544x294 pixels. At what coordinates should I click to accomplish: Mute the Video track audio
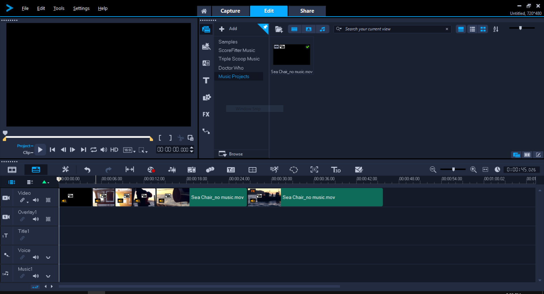[36, 200]
